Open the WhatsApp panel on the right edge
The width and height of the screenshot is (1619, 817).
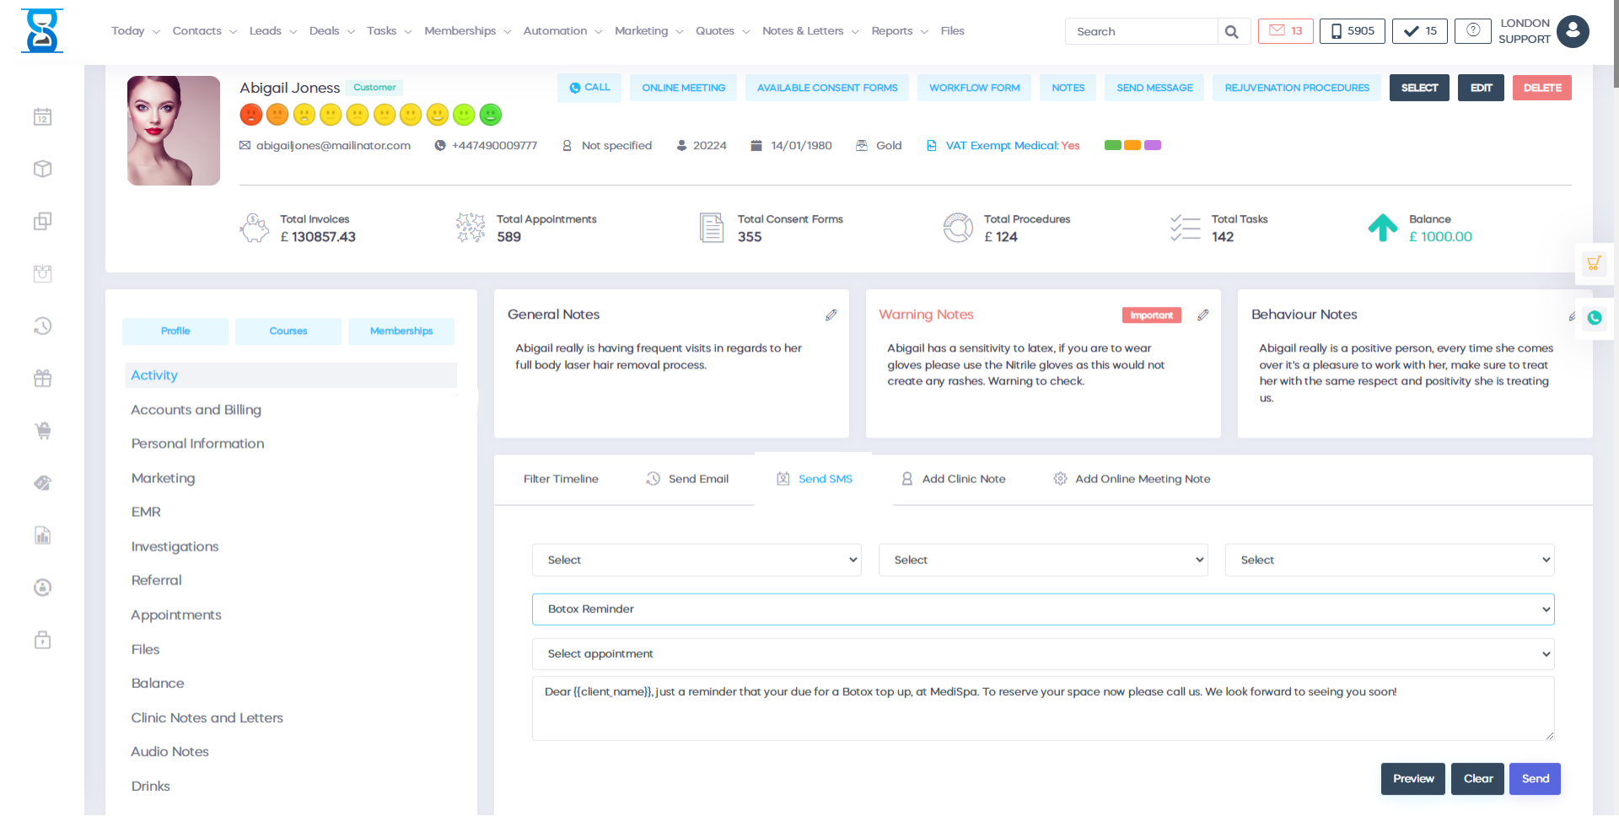pos(1594,319)
